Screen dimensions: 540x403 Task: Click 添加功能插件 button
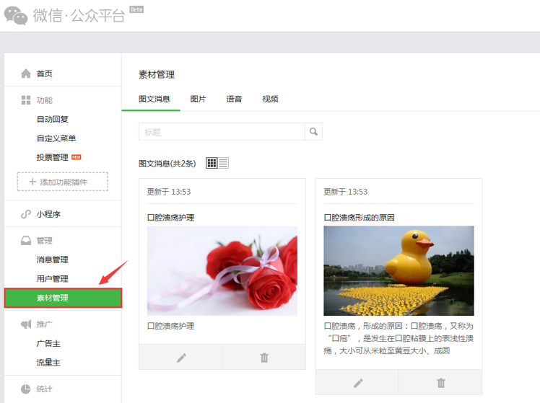point(63,182)
